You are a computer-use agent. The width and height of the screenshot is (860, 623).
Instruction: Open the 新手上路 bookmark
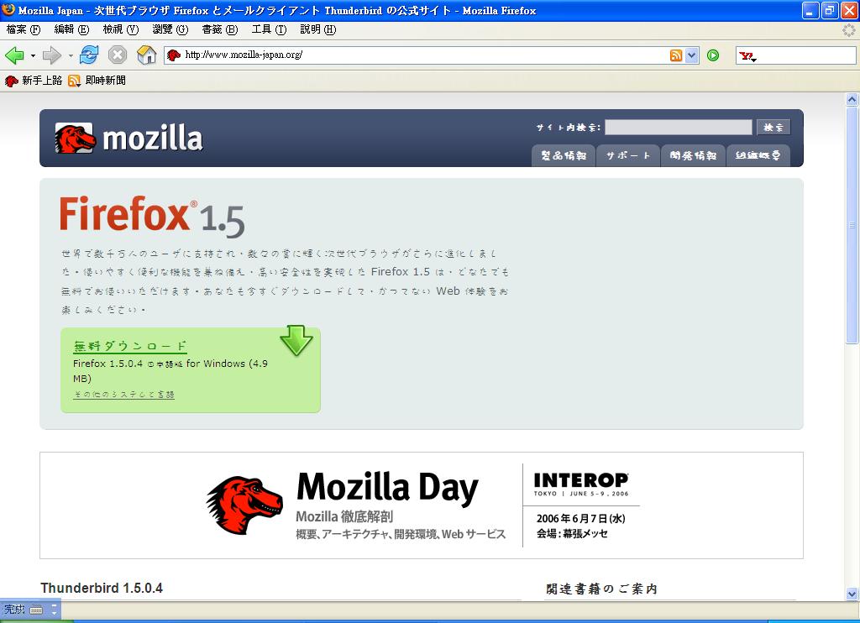point(34,81)
